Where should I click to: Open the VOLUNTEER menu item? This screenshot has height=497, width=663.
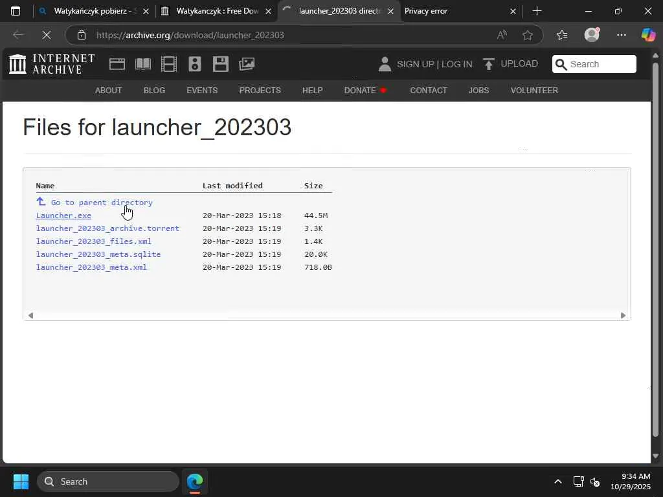(x=534, y=91)
